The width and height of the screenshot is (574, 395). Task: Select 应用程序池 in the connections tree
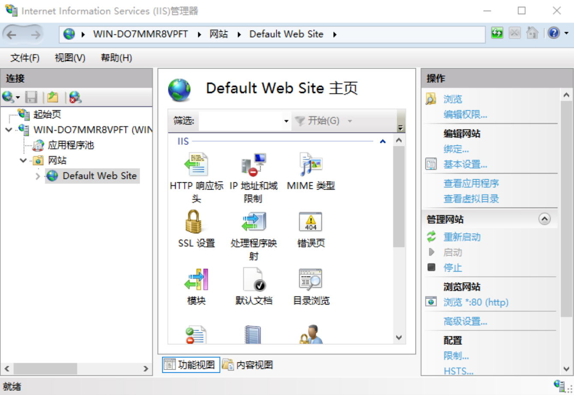[71, 145]
